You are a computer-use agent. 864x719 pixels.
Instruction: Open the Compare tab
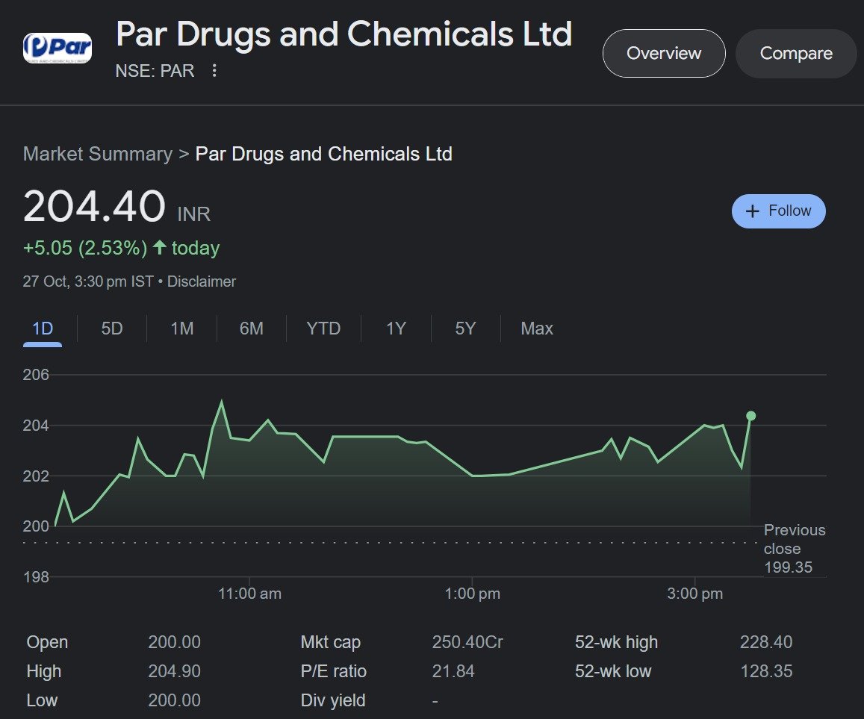pos(796,54)
